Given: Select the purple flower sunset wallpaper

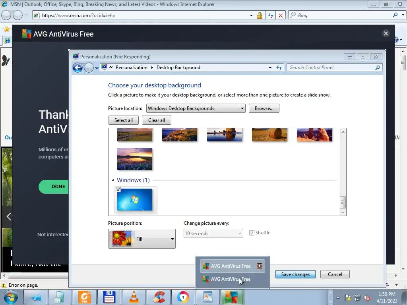Looking at the screenshot, I should pyautogui.click(x=135, y=159).
